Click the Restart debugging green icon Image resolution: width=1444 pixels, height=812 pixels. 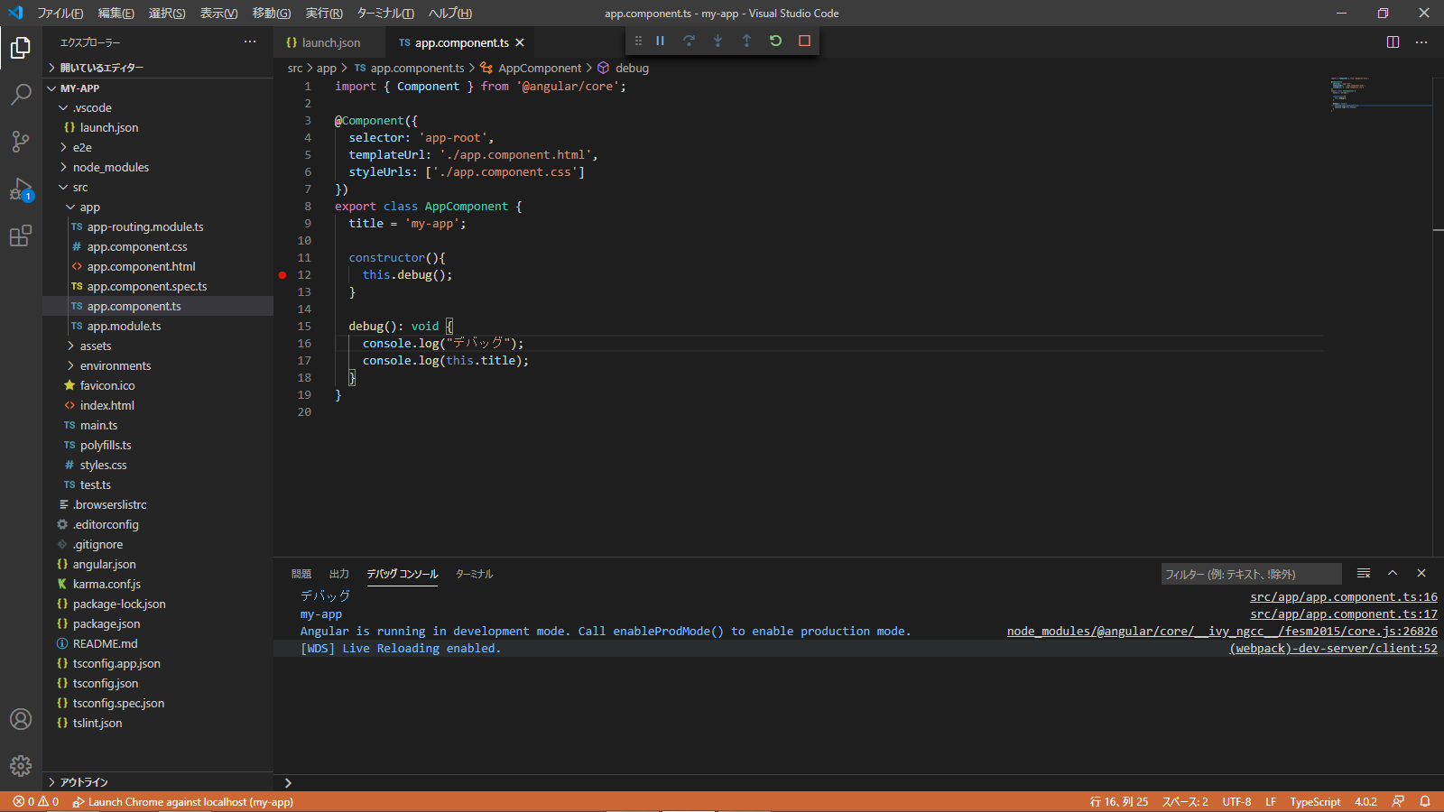775,41
